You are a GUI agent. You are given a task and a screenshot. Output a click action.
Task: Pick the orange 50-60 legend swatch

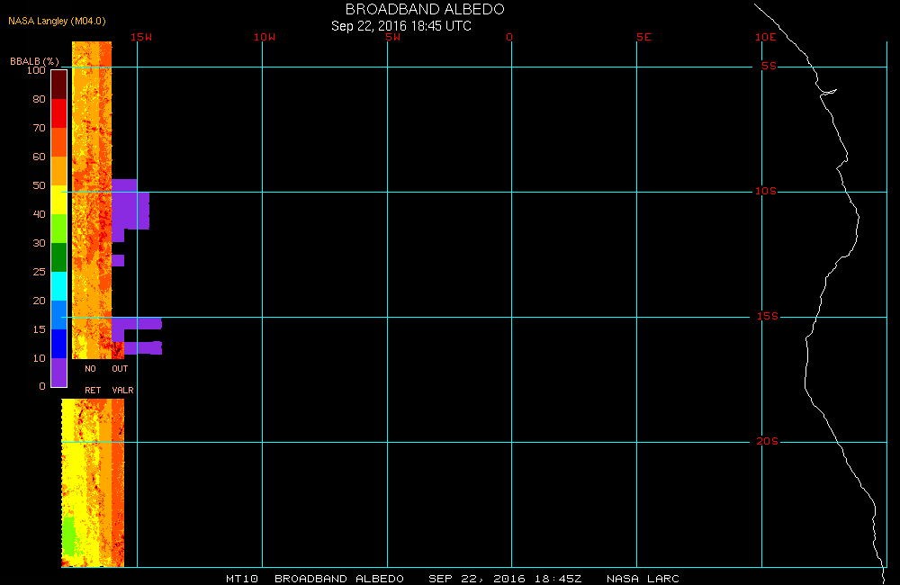pyautogui.click(x=59, y=170)
